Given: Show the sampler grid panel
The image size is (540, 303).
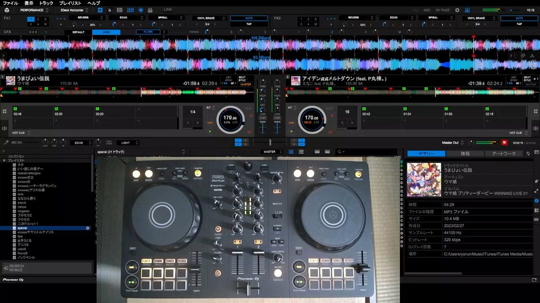Looking at the screenshot, I should pos(119,10).
